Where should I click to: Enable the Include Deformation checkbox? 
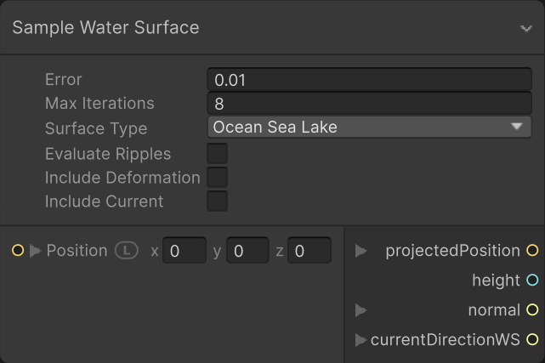pyautogui.click(x=218, y=178)
